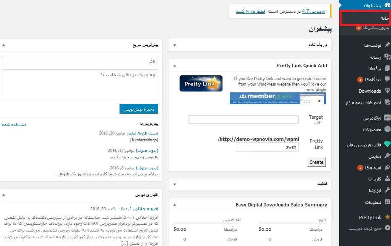391x246 pixels.
Task: Collapse the menu with جمع کردن فهرست arrow icon
Action: tap(387, 228)
